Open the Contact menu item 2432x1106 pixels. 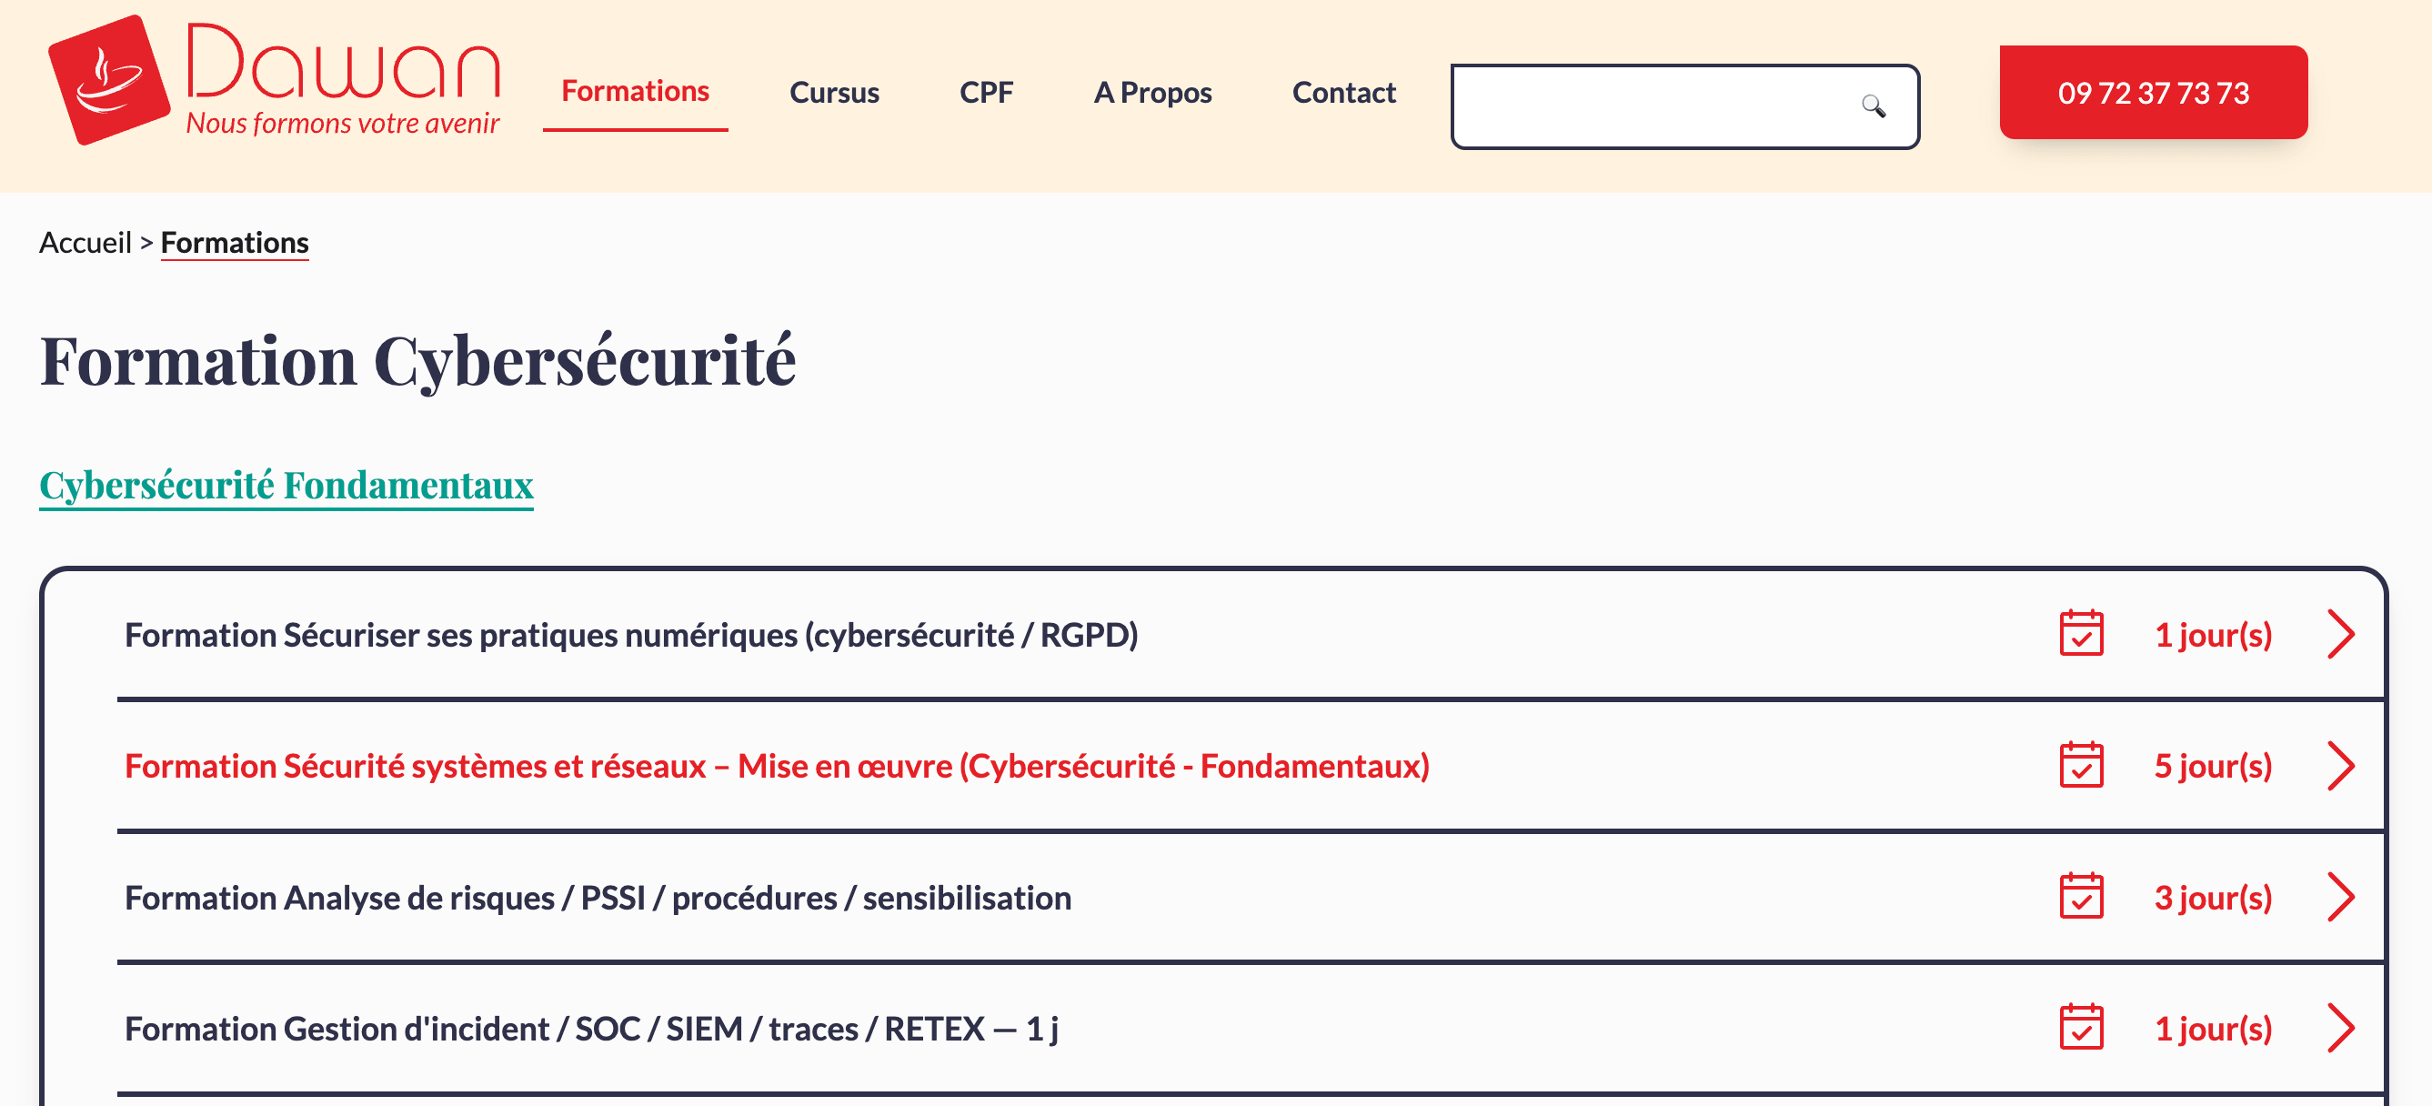pos(1344,93)
